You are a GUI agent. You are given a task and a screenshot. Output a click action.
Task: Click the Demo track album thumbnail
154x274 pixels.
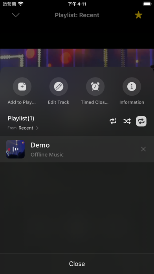click(15, 149)
